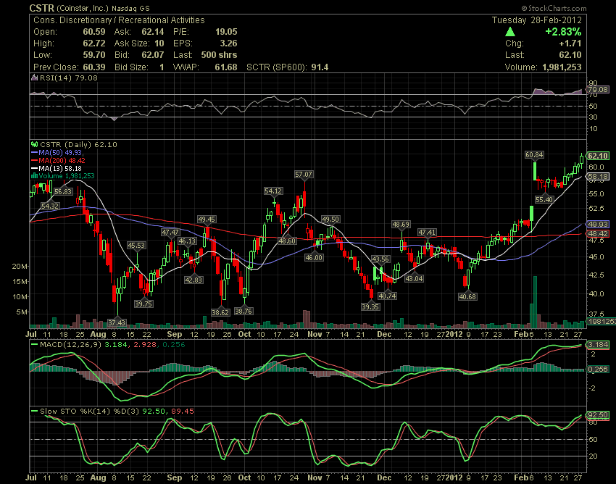
Task: Click the green line marker beside Slow STO label
Action: click(x=35, y=412)
